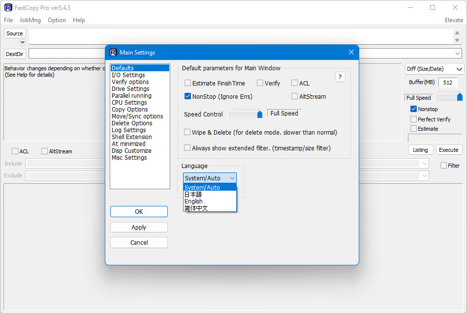The width and height of the screenshot is (467, 314).
Task: Open the JobMng menu
Action: 30,20
